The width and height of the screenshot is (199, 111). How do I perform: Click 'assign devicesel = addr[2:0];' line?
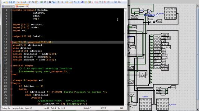[35, 54]
